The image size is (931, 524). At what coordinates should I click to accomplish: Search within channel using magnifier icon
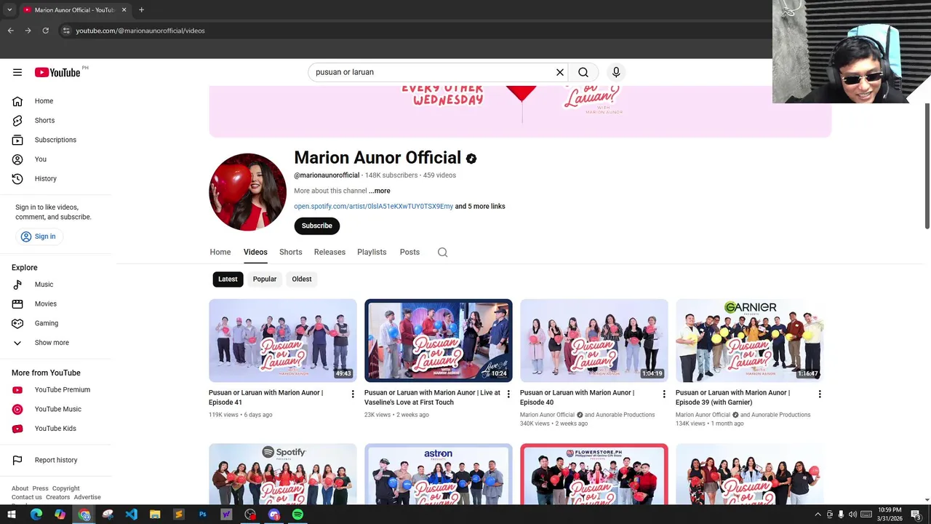[x=442, y=253]
